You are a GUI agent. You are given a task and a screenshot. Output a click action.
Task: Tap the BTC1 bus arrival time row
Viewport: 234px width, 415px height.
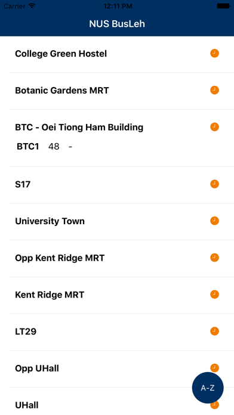45,146
